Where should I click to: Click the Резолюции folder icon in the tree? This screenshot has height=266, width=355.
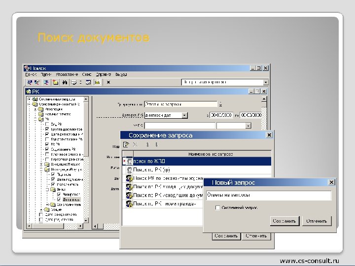pos(41,109)
